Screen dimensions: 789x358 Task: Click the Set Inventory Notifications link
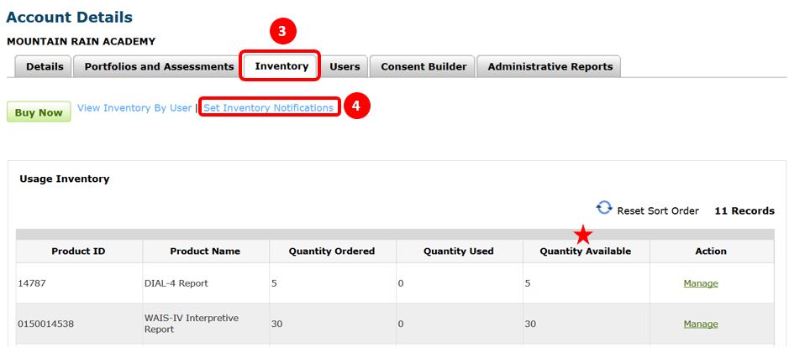click(269, 108)
